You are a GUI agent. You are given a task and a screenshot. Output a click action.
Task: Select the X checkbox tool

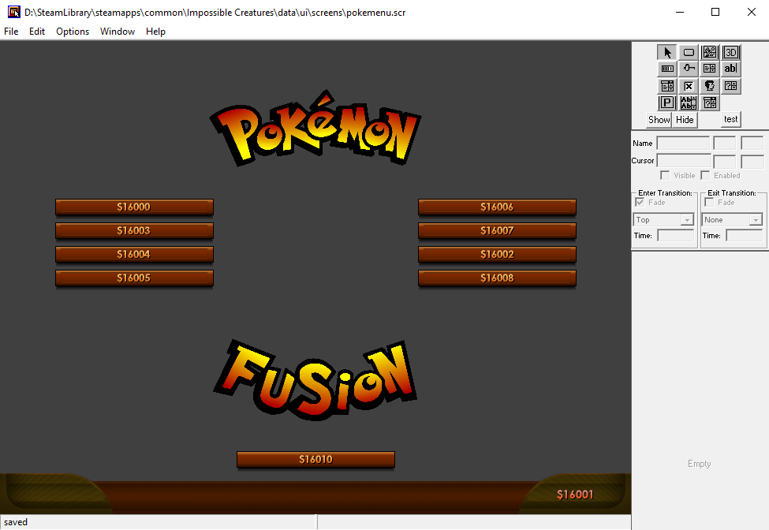689,86
